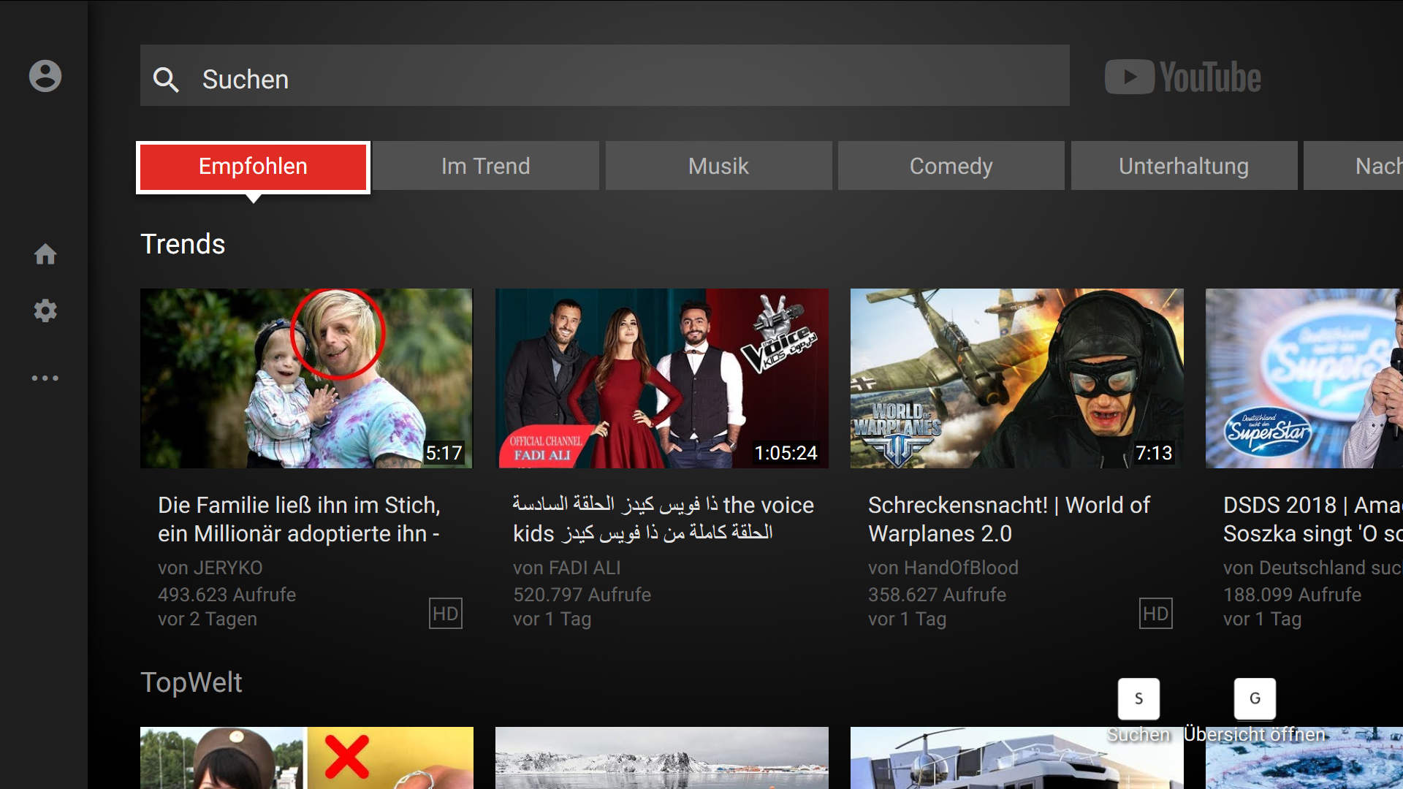Open the partially visible Nach tab
Image resolution: width=1403 pixels, height=789 pixels.
point(1353,166)
